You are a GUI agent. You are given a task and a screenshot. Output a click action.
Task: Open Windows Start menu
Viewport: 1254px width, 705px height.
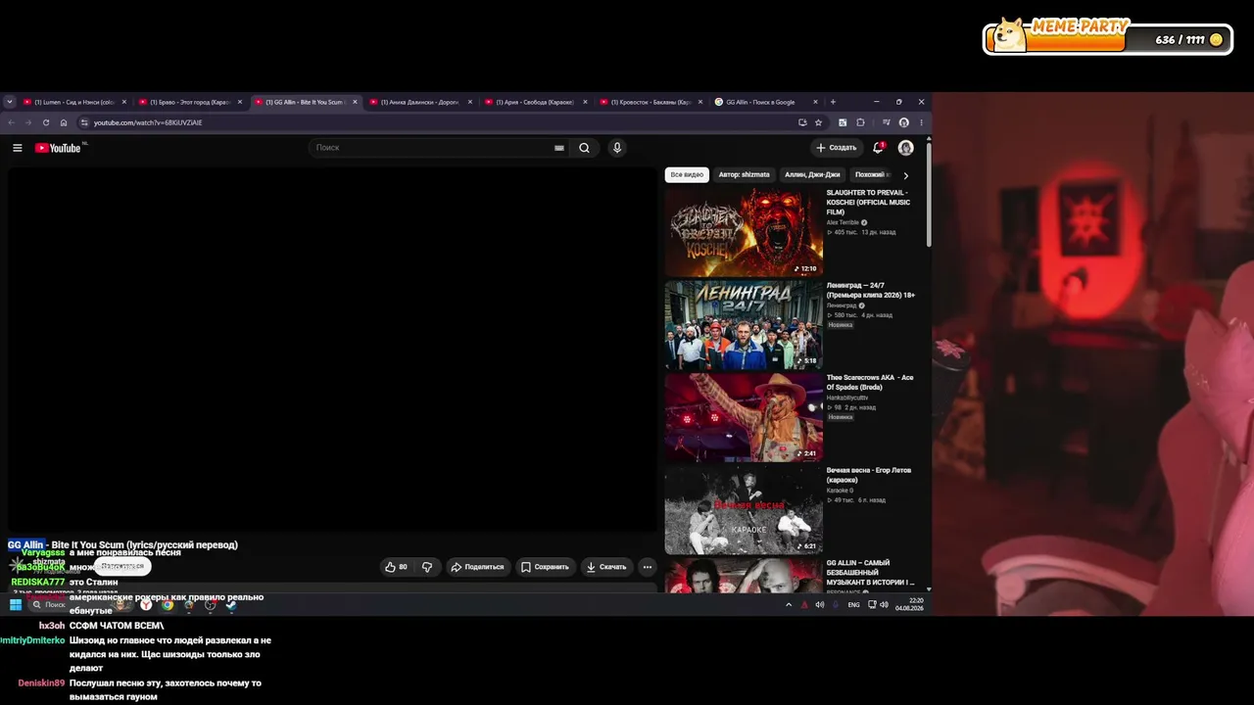click(x=15, y=605)
